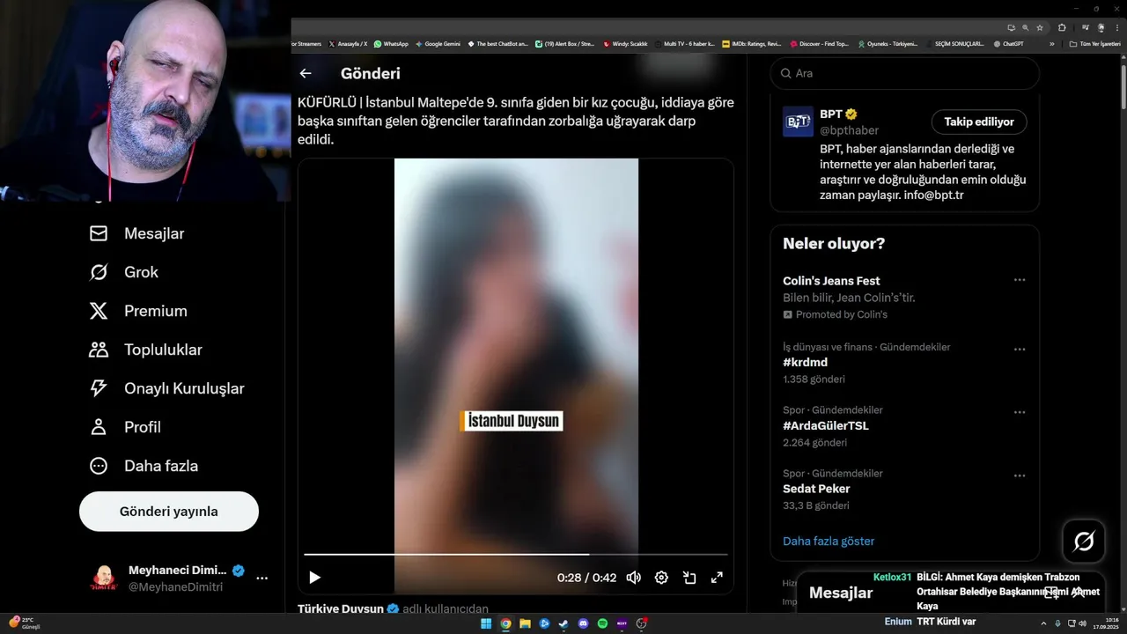Image resolution: width=1127 pixels, height=634 pixels.
Task: Open File Explorer from the taskbar
Action: [525, 623]
